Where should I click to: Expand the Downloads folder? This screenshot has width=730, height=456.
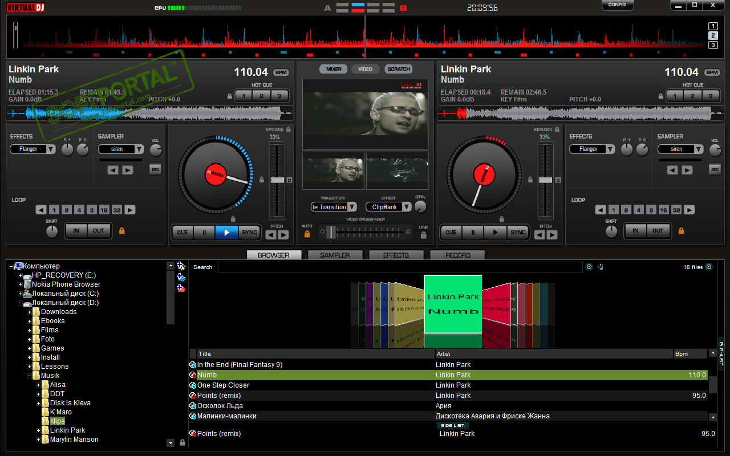point(29,312)
